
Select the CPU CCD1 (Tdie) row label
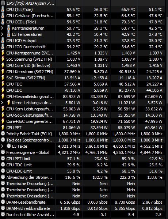pos(21,22)
